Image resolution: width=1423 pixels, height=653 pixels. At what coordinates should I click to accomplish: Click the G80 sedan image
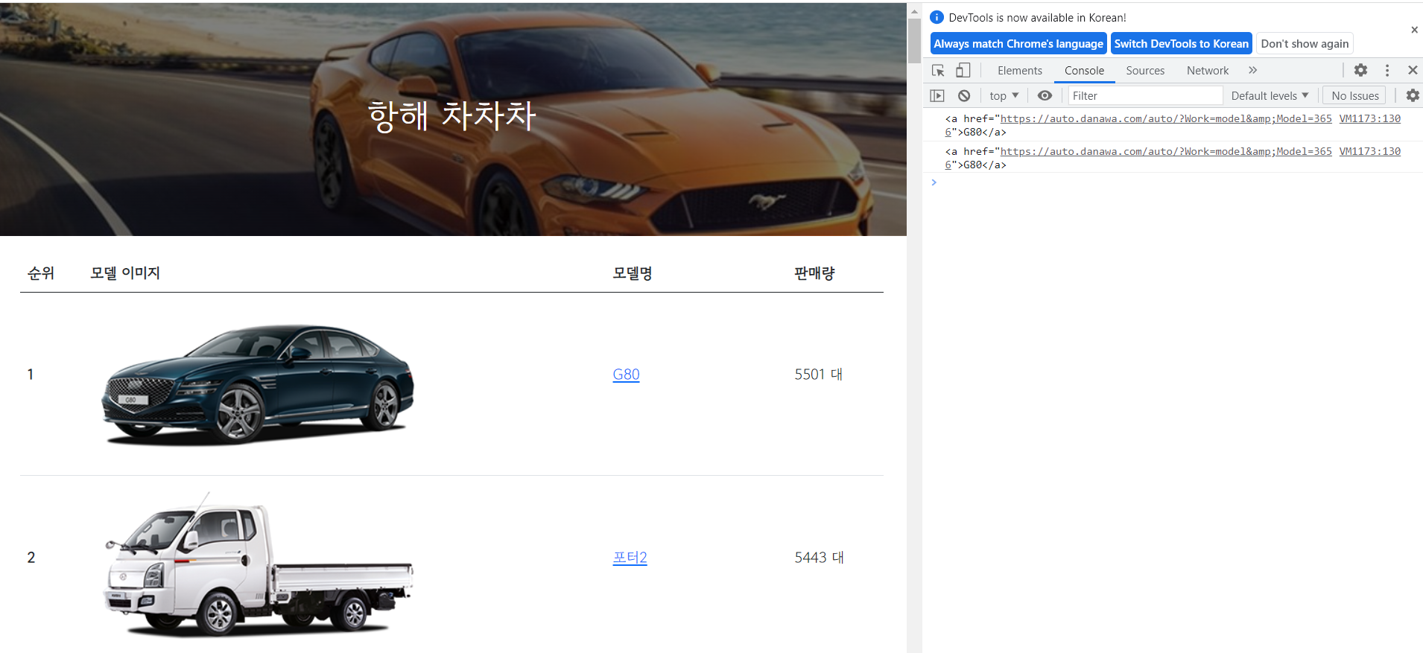(258, 383)
